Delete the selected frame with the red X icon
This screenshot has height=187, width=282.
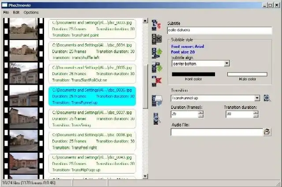157,81
